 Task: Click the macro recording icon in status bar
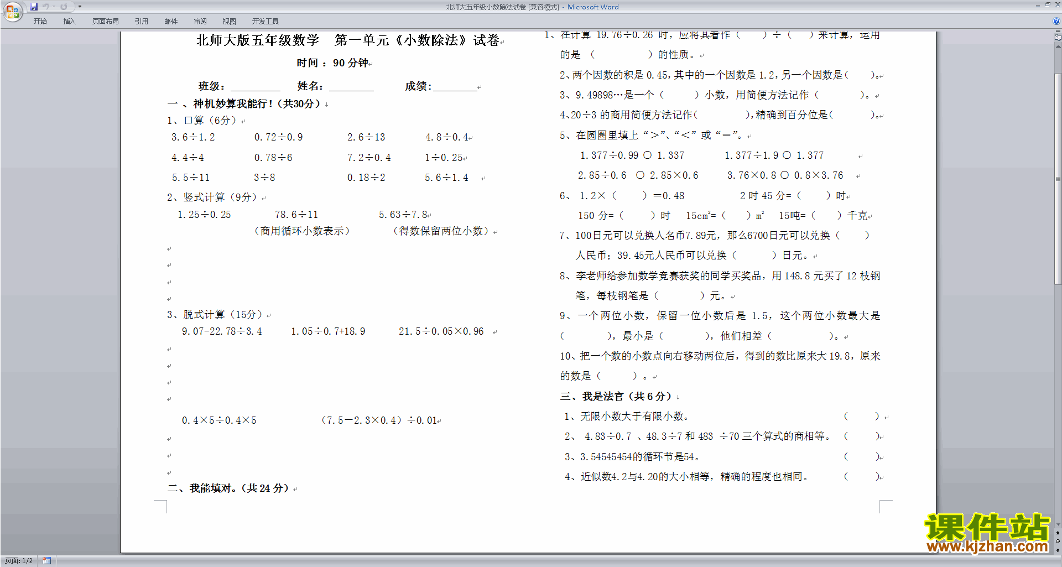tap(47, 561)
